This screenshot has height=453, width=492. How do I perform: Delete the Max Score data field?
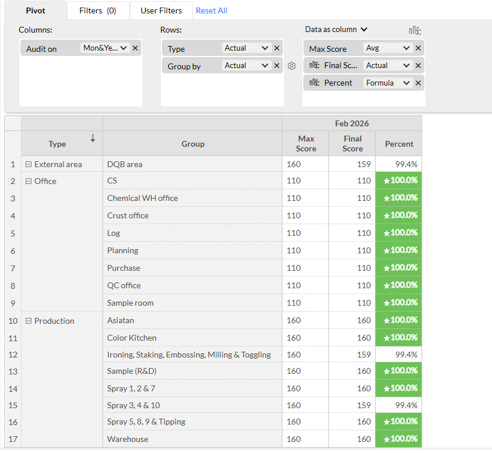tap(418, 48)
